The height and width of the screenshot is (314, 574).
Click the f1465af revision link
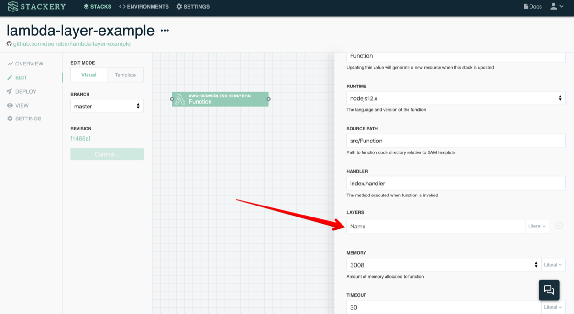80,139
